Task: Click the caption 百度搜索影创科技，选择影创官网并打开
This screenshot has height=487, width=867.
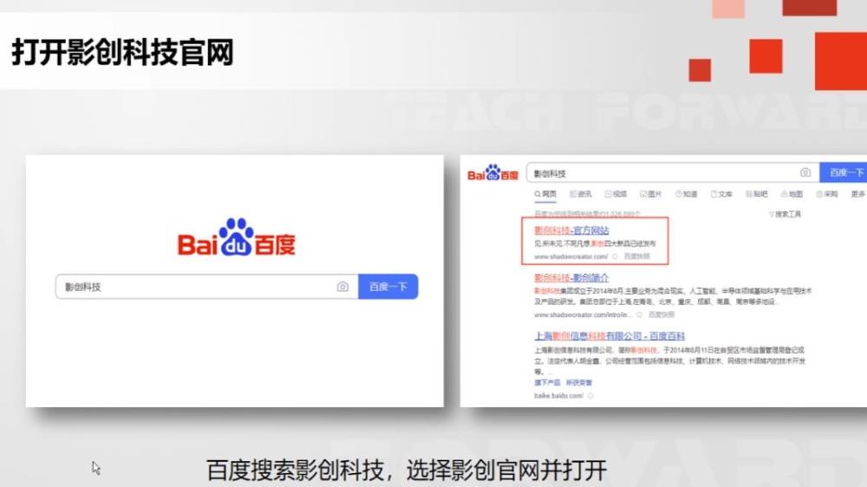Action: point(407,471)
